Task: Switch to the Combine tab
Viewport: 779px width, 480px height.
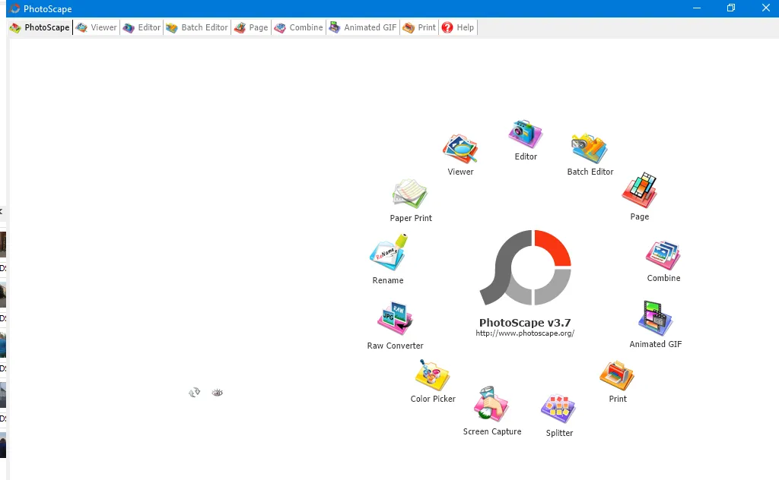Action: [x=298, y=28]
